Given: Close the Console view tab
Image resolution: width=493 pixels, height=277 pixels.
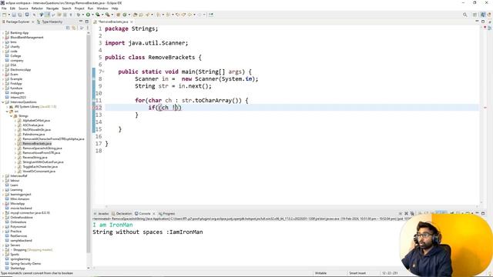Looking at the screenshot, I should [x=154, y=214].
